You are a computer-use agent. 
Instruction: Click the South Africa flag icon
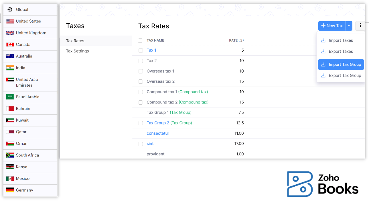coord(10,155)
